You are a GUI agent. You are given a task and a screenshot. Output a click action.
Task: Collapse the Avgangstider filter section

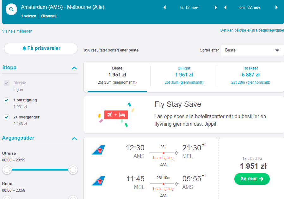click(x=74, y=139)
